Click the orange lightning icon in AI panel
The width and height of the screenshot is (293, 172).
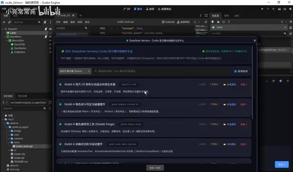coord(288,81)
